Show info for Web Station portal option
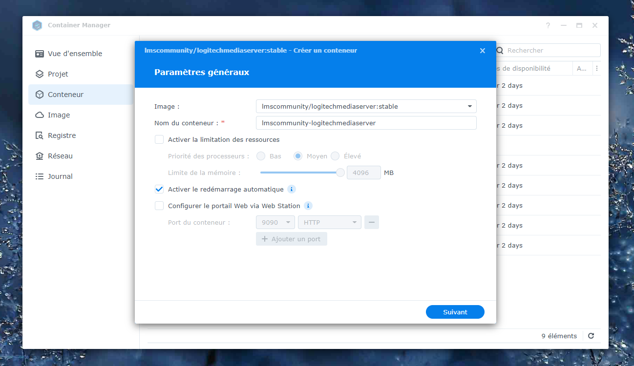The image size is (634, 366). click(x=308, y=206)
